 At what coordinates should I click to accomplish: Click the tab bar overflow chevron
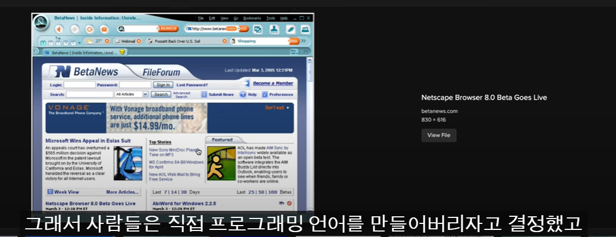pyautogui.click(x=306, y=51)
